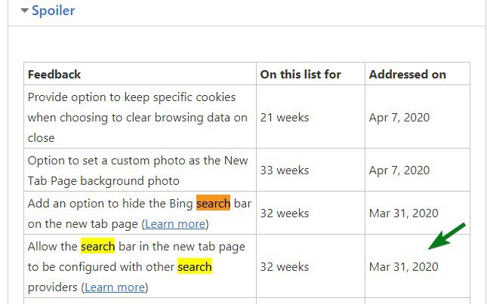Select Mar 31, 2020 in the search providers row
The image size is (487, 304).
(x=403, y=267)
